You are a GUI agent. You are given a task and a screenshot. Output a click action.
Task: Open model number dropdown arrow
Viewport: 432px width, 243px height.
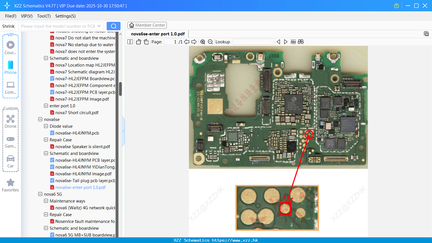click(99, 26)
